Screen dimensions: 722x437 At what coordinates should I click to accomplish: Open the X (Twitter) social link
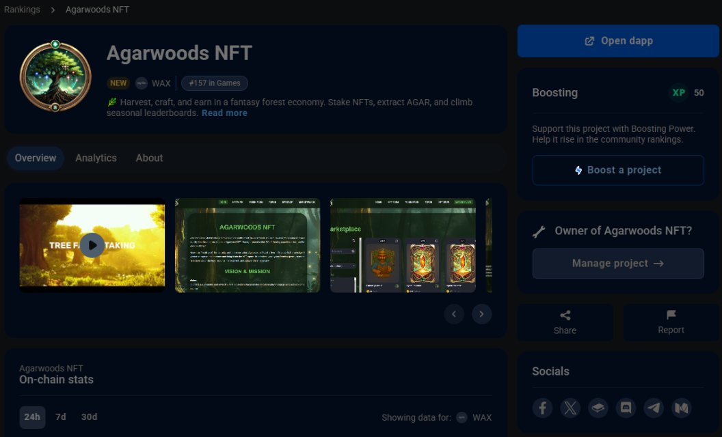point(570,408)
